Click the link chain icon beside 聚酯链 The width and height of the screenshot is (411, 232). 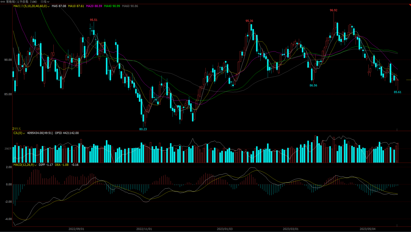(3, 2)
